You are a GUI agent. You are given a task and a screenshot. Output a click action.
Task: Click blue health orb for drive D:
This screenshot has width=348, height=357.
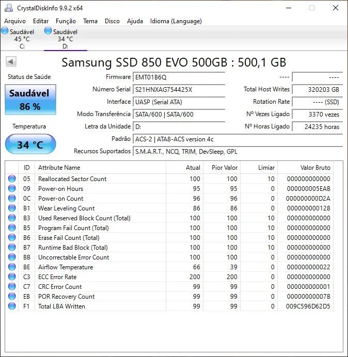48,31
